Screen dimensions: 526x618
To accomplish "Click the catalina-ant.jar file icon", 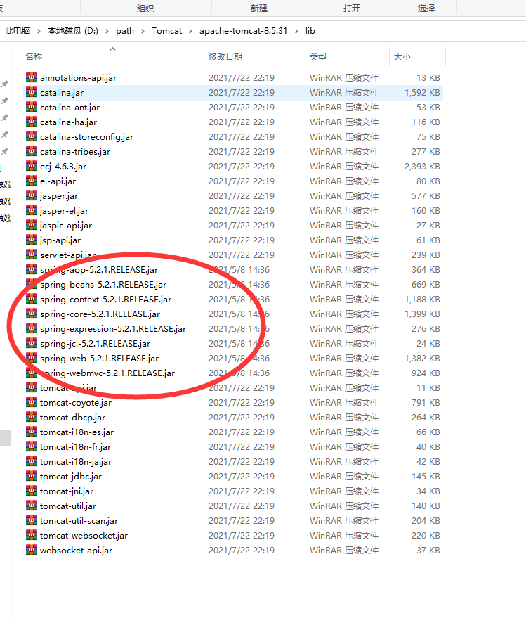I will coord(32,107).
